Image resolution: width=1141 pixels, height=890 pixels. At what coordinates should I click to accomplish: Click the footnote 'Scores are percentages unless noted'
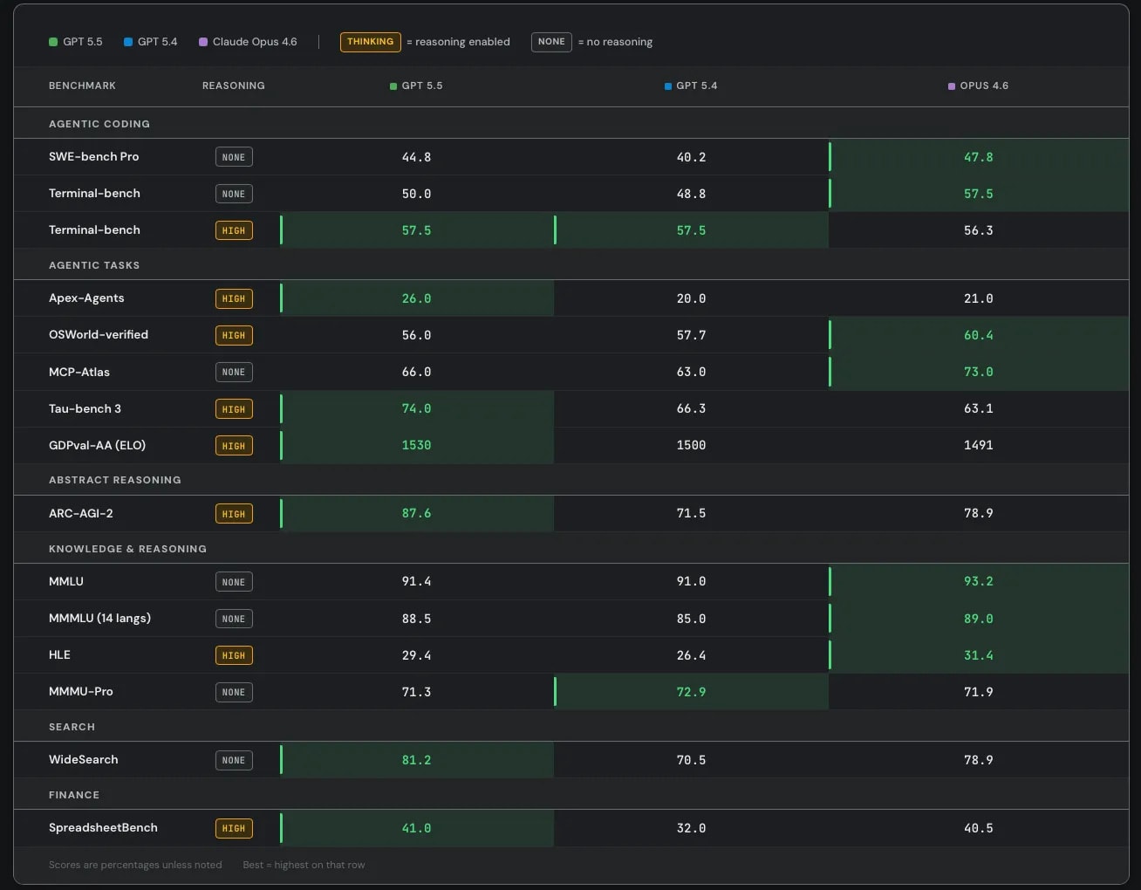click(135, 865)
